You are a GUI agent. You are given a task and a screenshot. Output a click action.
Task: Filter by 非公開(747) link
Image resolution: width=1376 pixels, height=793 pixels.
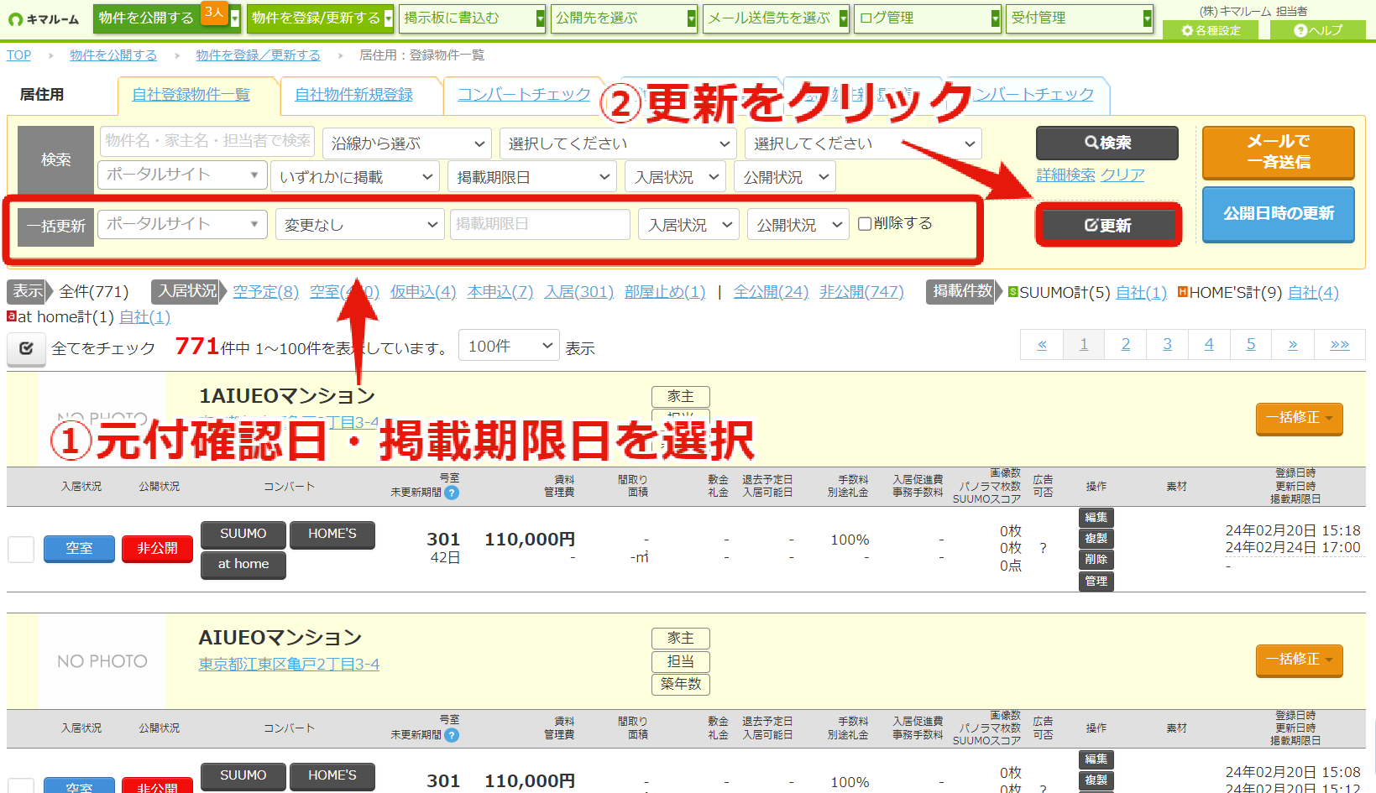(x=861, y=291)
